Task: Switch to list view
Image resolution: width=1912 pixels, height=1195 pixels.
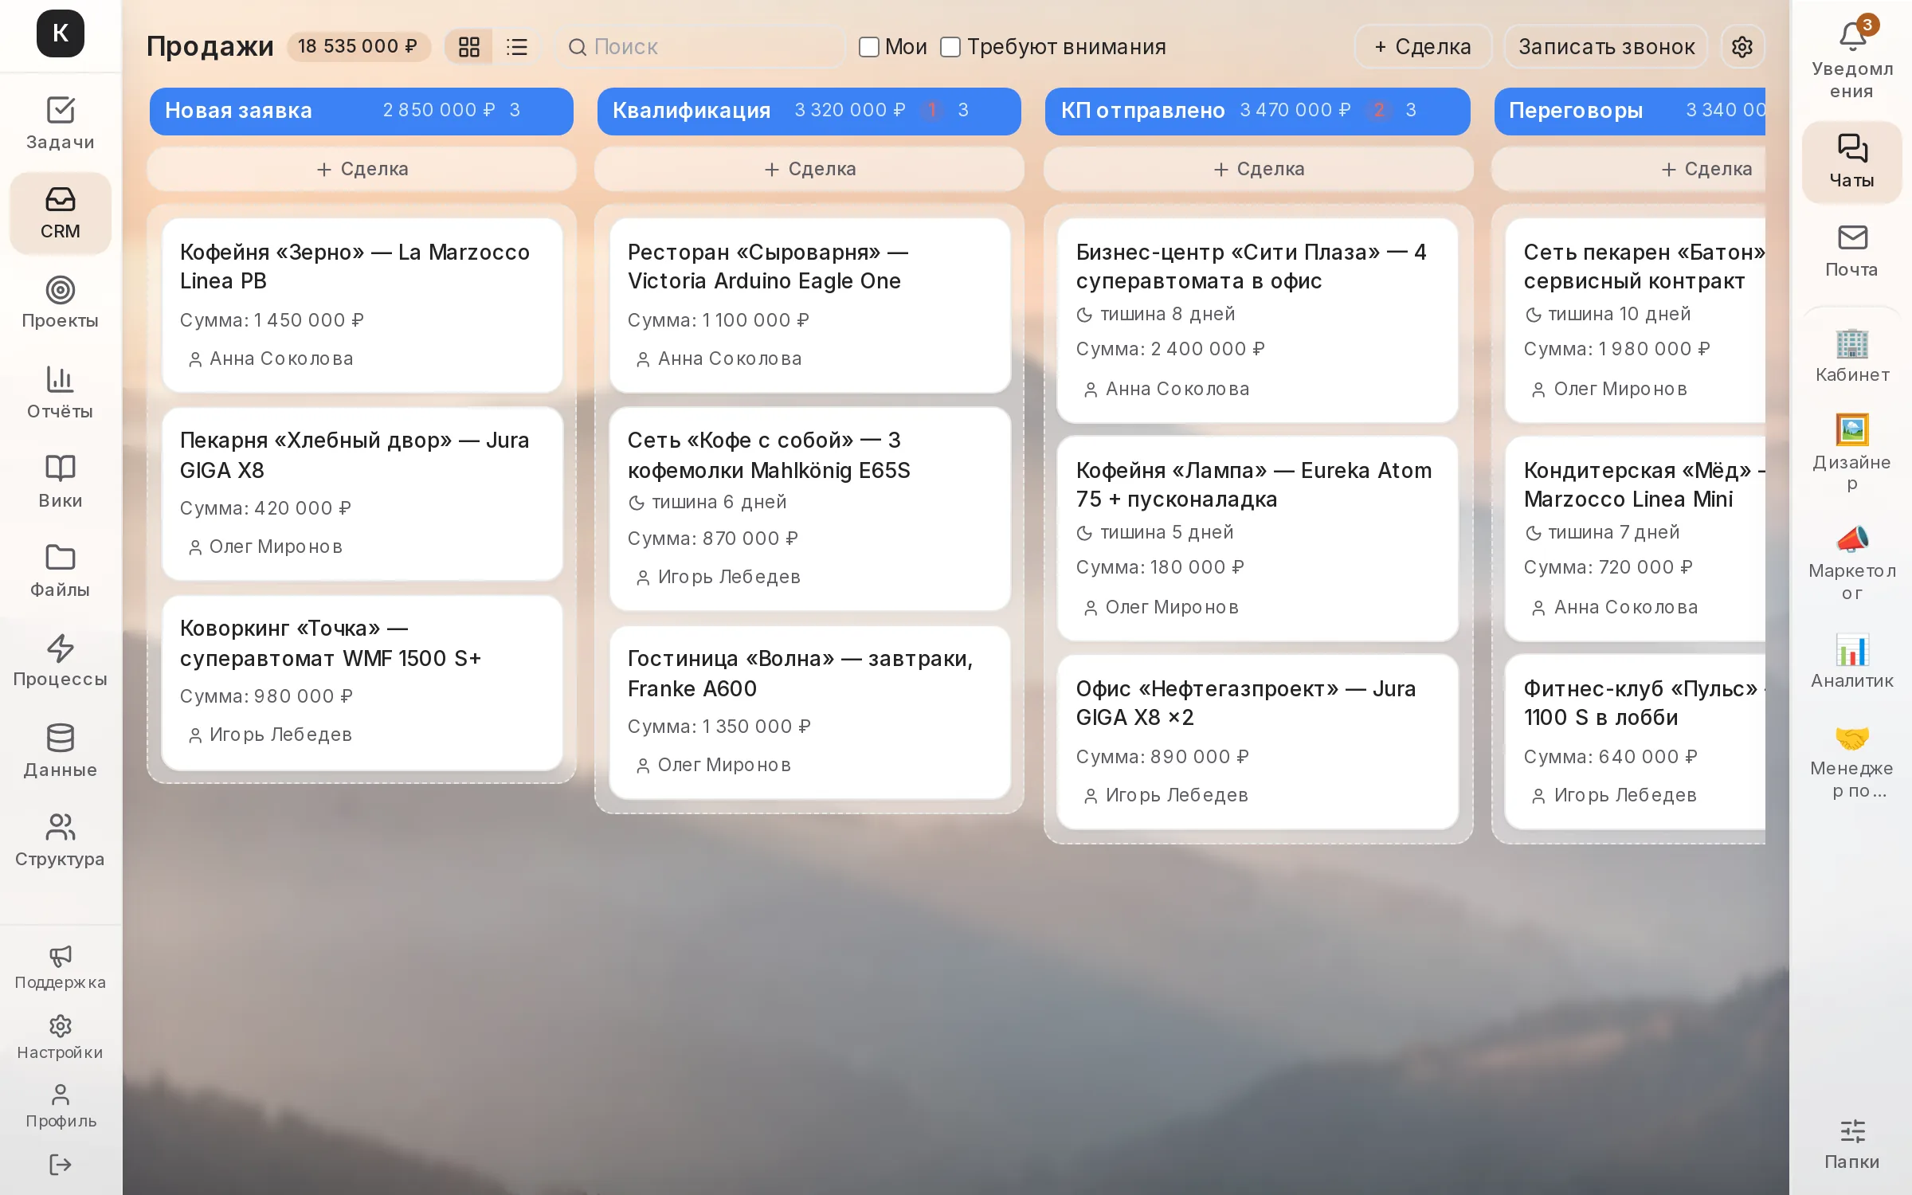Action: (517, 47)
